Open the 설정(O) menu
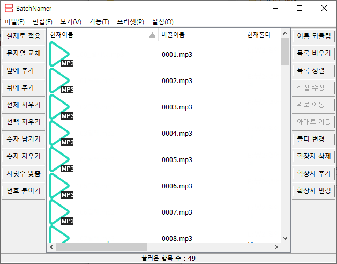 pyautogui.click(x=162, y=22)
